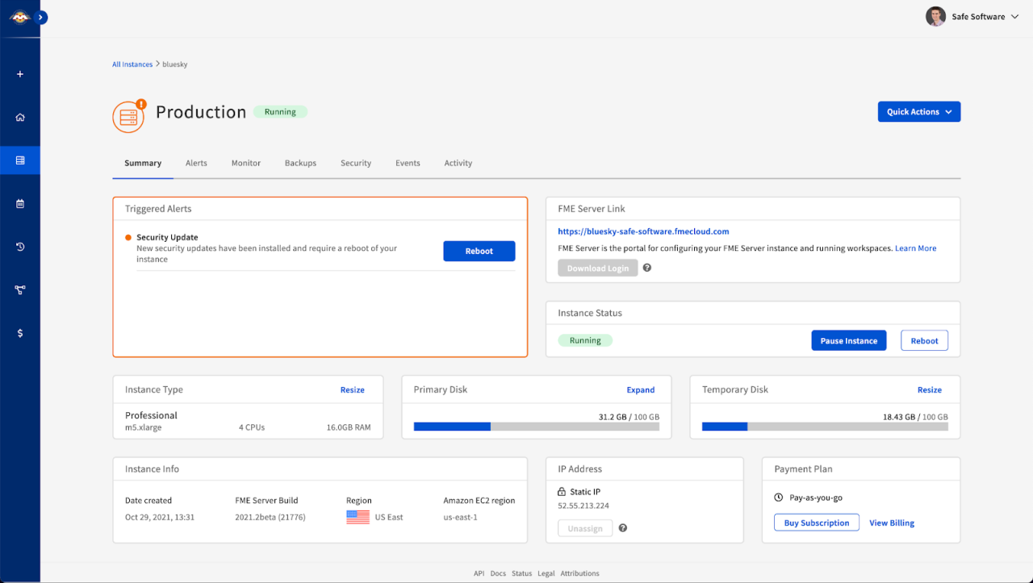Open the dollar billing icon in the sidebar
This screenshot has height=583, width=1033.
point(20,333)
